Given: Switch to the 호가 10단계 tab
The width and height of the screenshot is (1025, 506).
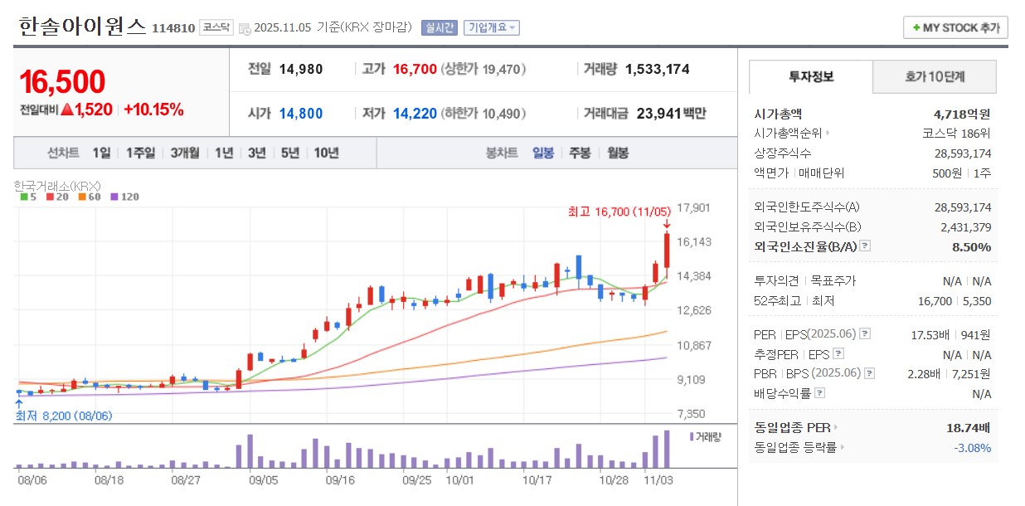Looking at the screenshot, I should tap(934, 76).
